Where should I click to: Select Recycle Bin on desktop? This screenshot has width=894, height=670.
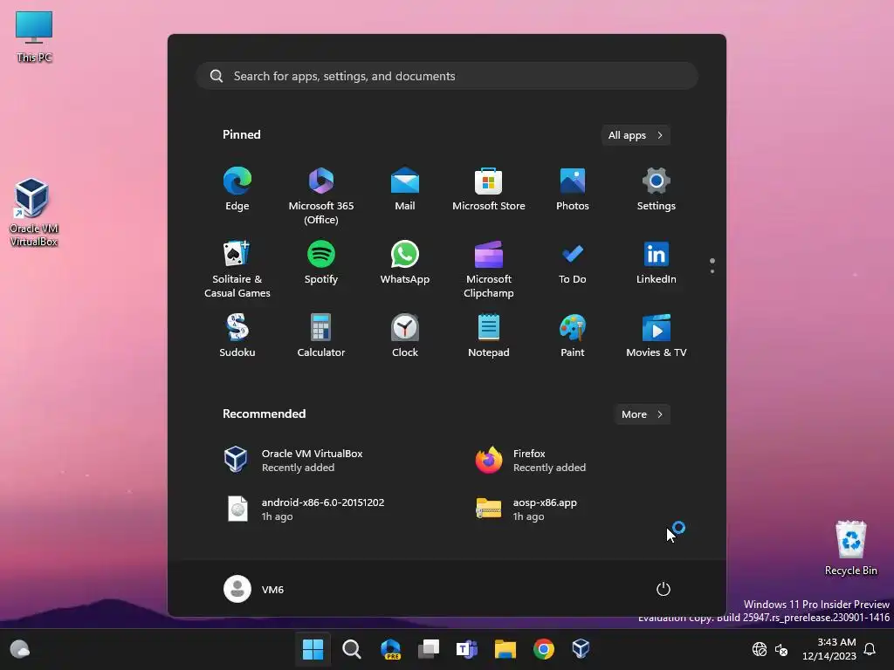click(850, 548)
